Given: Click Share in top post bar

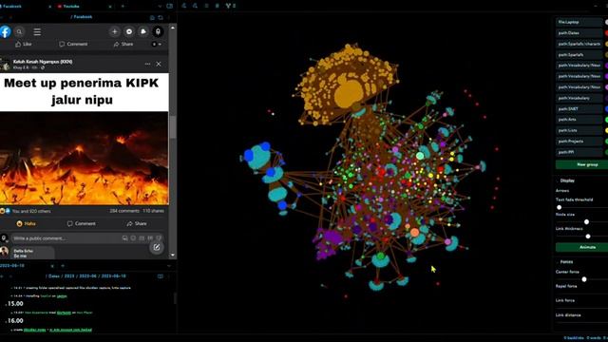Looking at the screenshot, I should (x=123, y=45).
